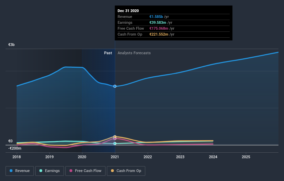Toggle the Revenue legend series
The height and width of the screenshot is (181, 284).
[x=20, y=171]
